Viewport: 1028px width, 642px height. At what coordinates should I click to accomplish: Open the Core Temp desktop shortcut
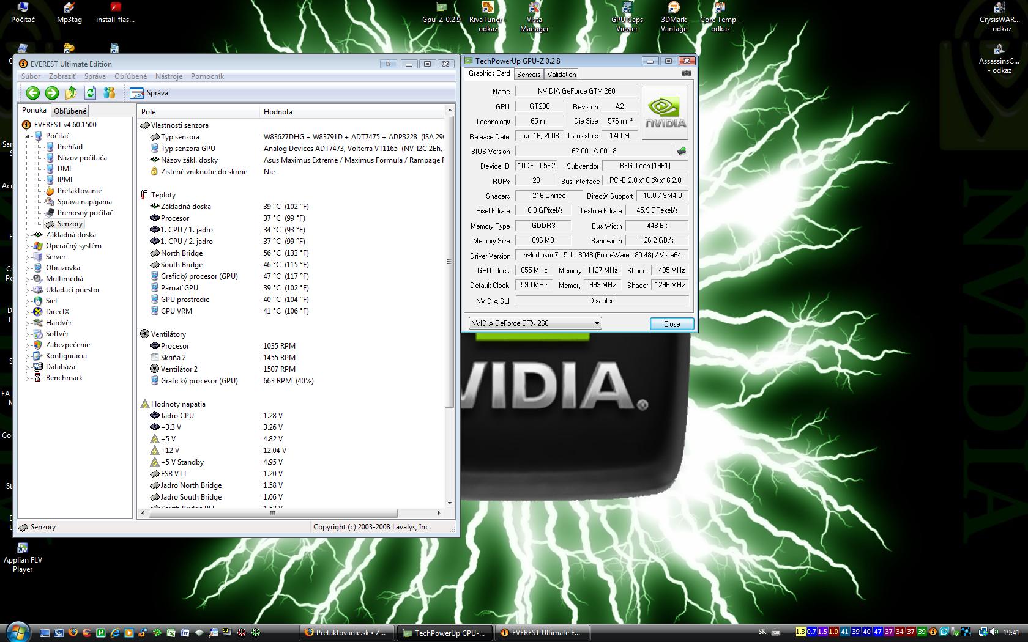[720, 17]
